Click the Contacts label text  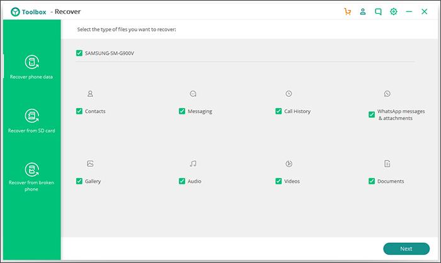pyautogui.click(x=95, y=111)
